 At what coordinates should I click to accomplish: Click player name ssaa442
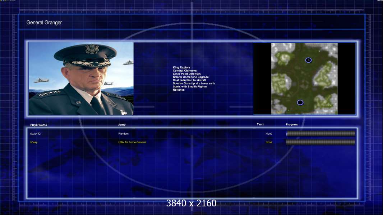click(x=36, y=134)
